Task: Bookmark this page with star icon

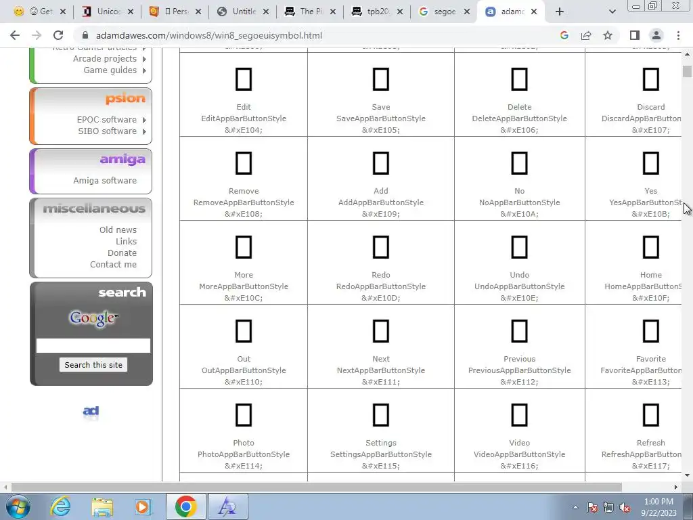Action: (608, 35)
